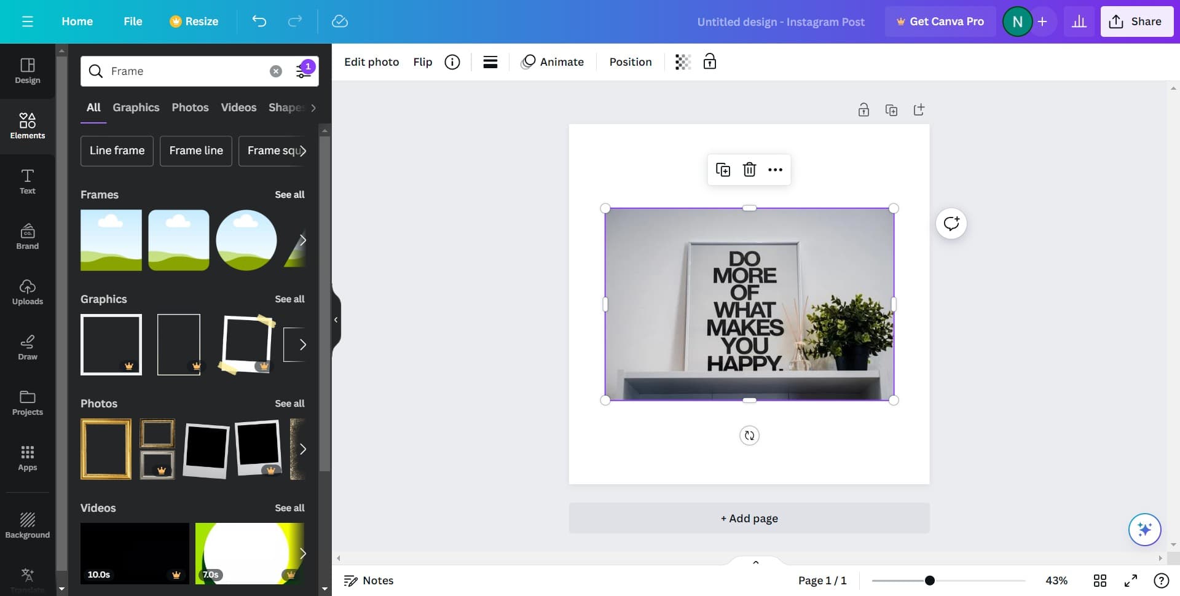Click the Uploads sidebar icon

coord(28,292)
